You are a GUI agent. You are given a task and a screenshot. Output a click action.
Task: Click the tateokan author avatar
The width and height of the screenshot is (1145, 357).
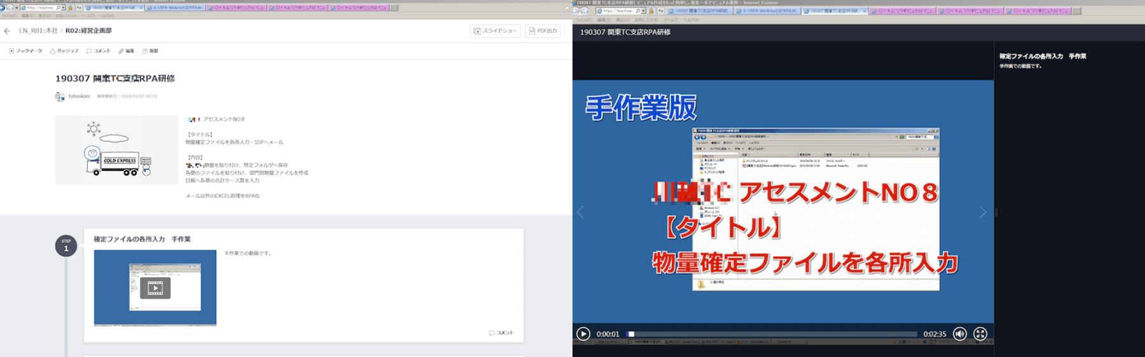[x=60, y=97]
